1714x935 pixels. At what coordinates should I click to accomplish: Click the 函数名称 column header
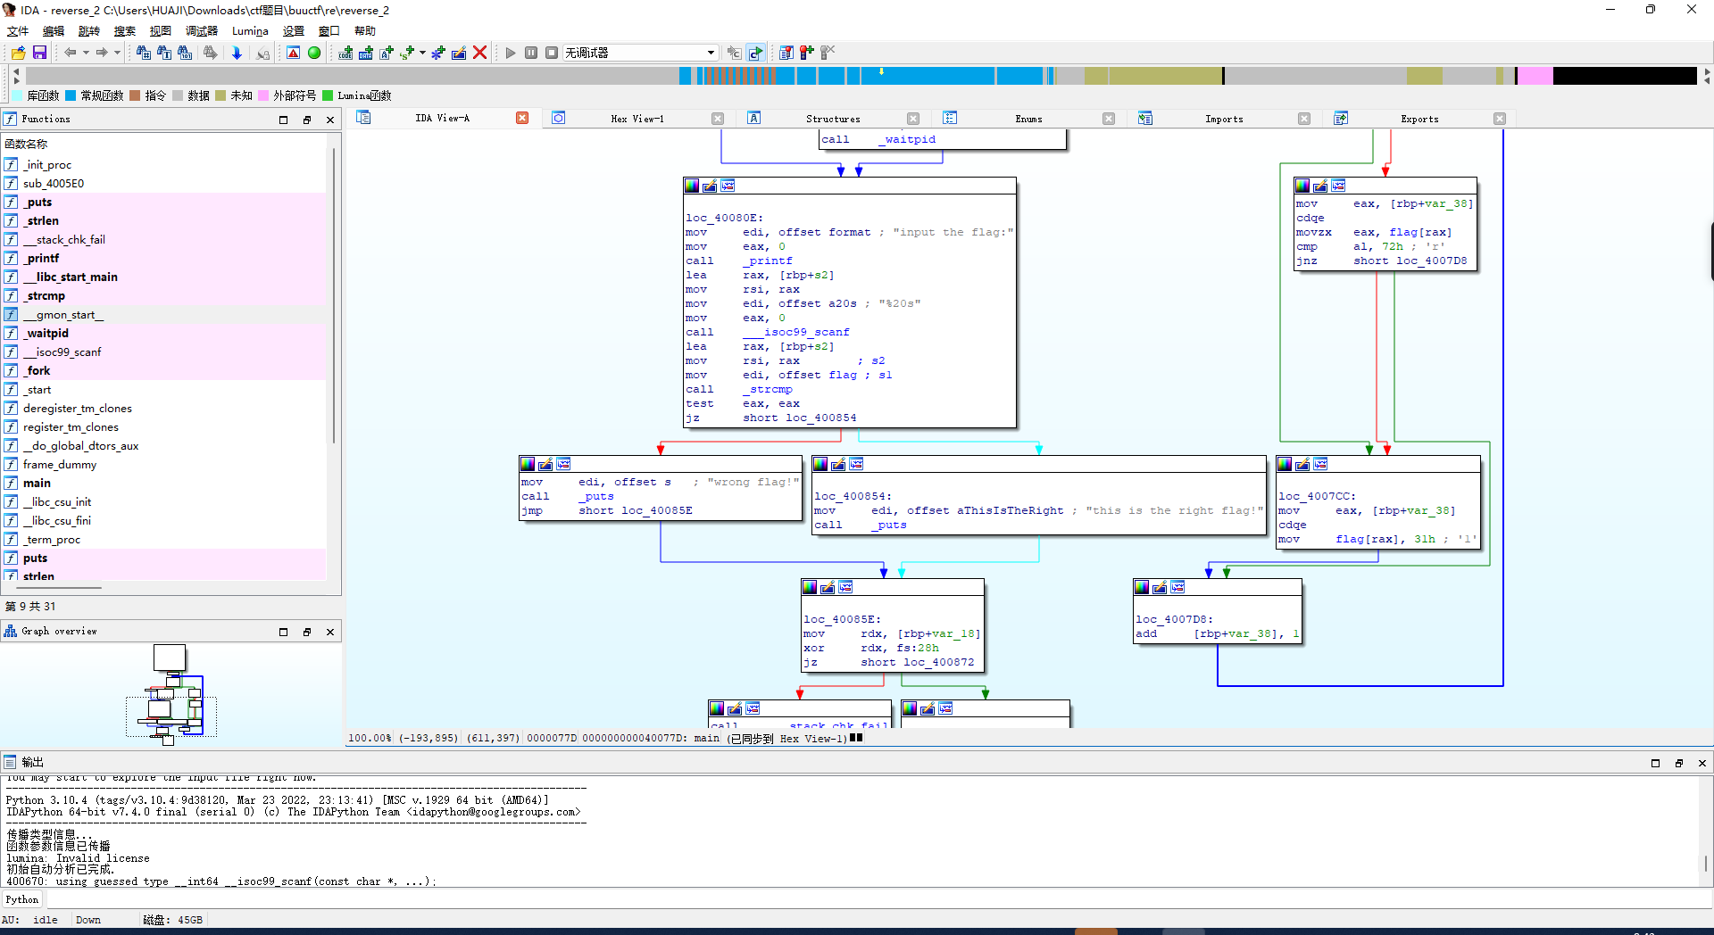(x=165, y=144)
